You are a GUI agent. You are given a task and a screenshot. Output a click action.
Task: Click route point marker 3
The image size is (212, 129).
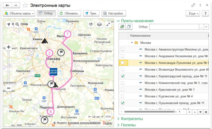(49, 53)
